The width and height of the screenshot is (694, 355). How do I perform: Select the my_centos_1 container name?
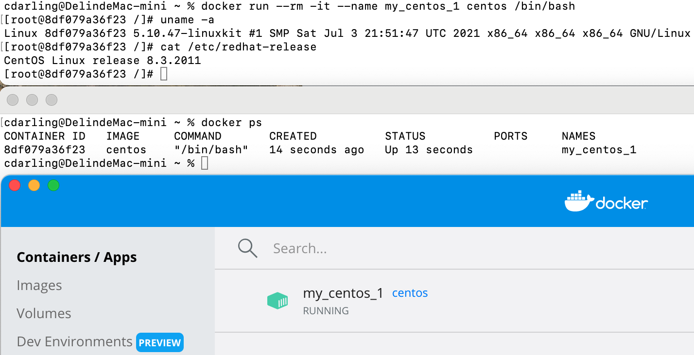point(343,293)
